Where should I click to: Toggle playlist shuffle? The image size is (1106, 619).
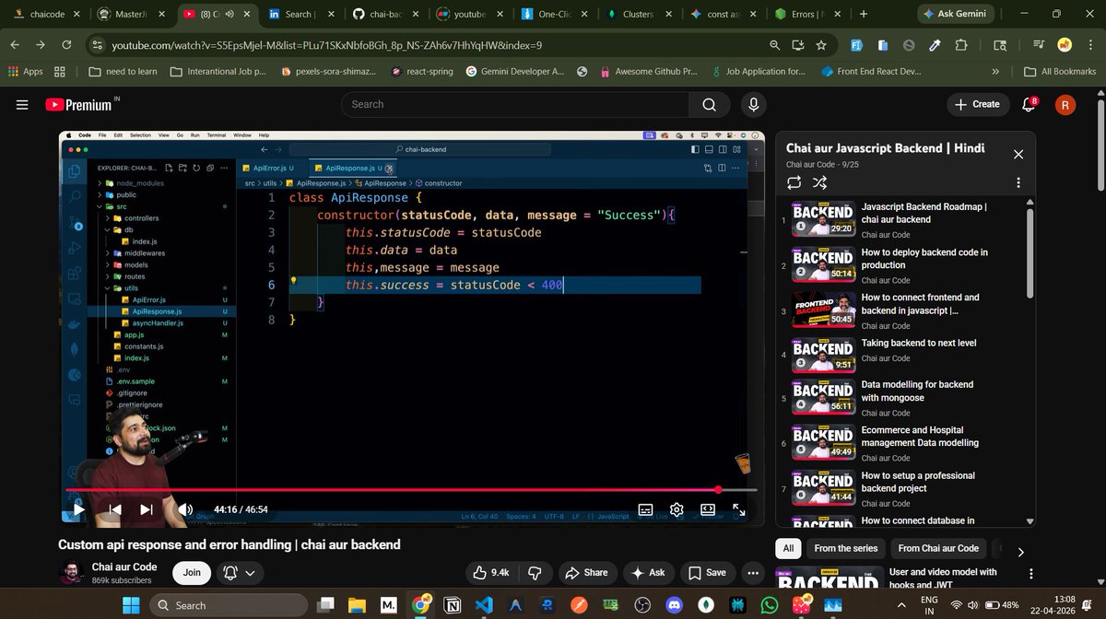(x=819, y=182)
